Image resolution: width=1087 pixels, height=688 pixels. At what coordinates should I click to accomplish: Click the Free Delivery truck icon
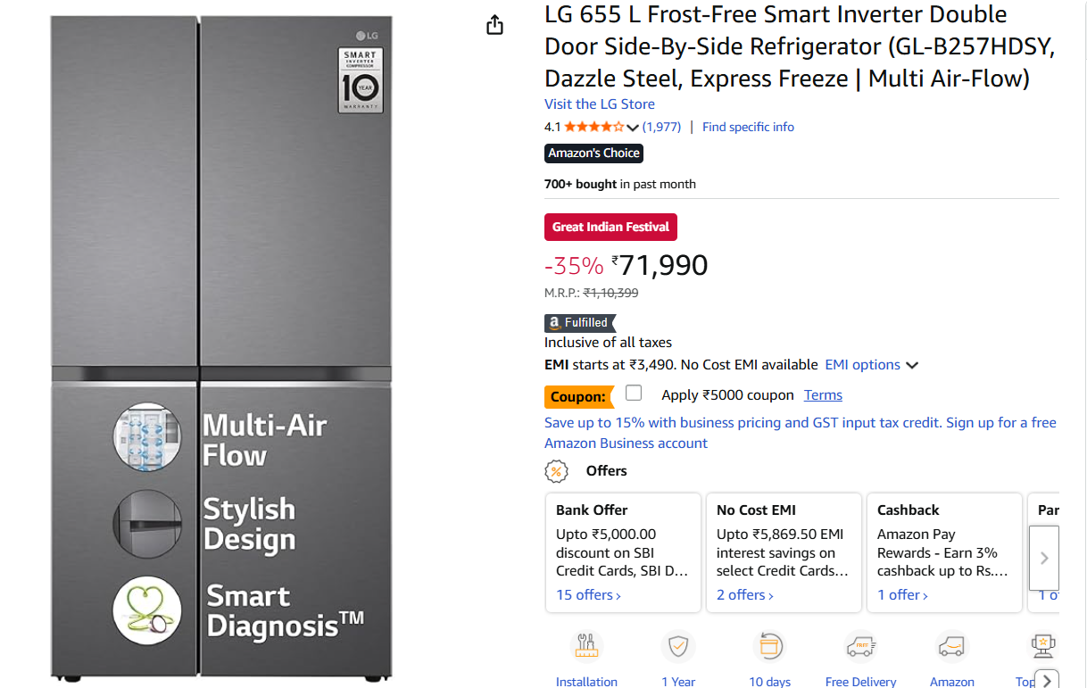860,646
